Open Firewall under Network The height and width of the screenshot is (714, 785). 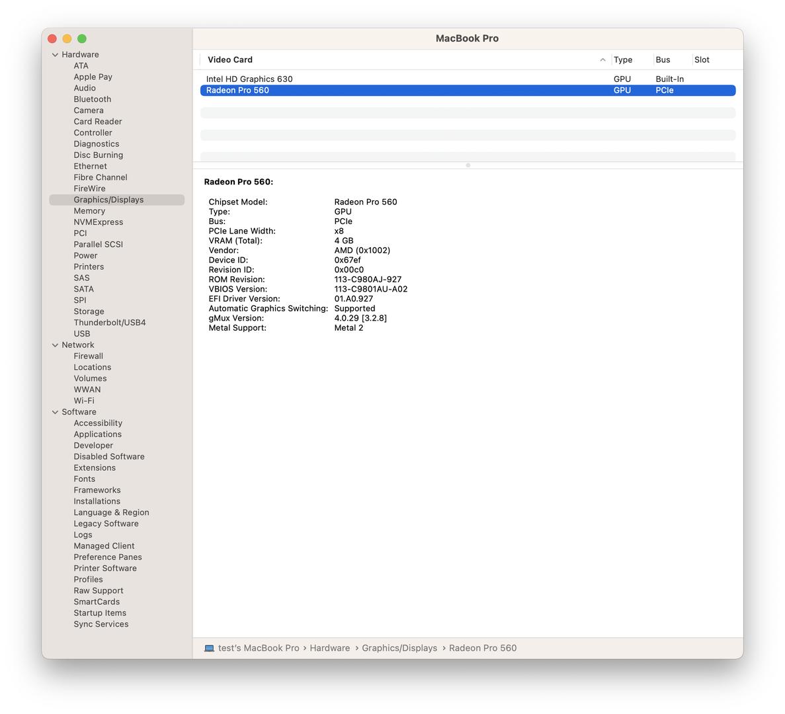coord(88,356)
